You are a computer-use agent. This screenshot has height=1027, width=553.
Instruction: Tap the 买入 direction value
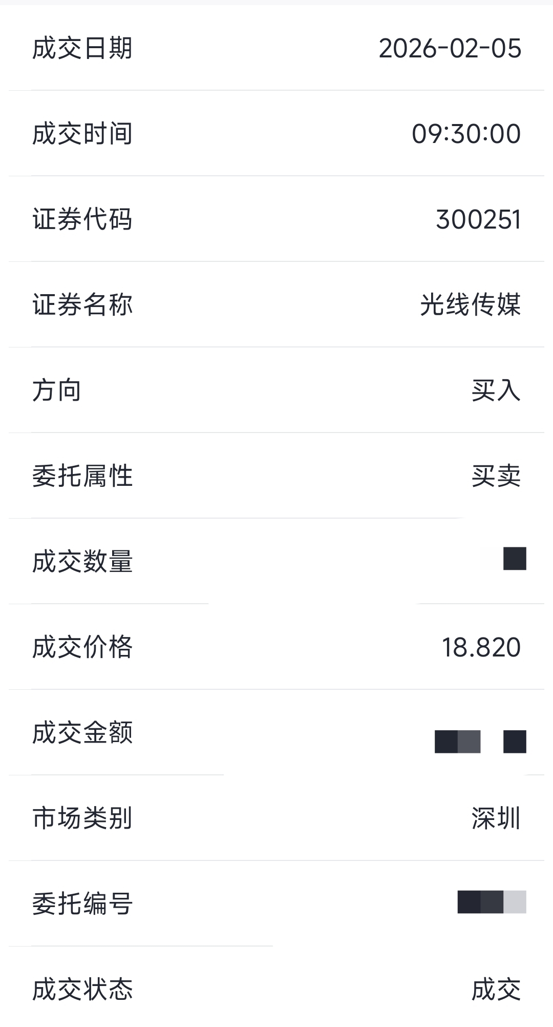496,391
